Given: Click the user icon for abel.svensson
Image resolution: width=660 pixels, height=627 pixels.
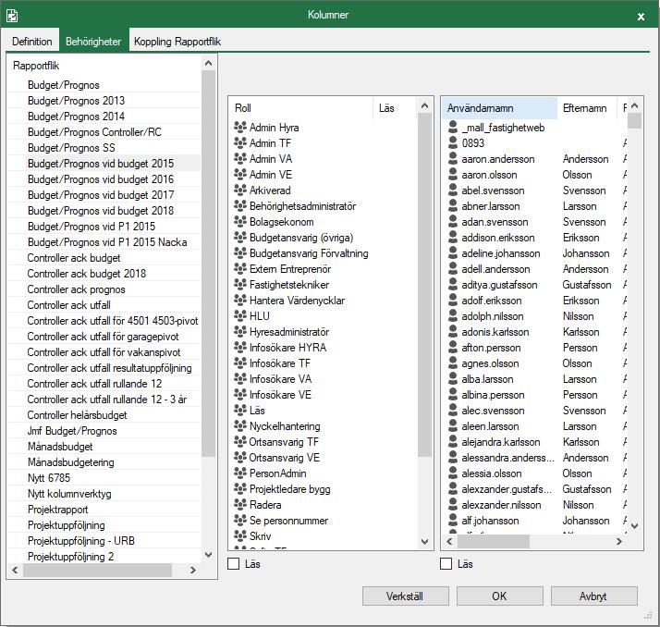Looking at the screenshot, I should [x=453, y=190].
